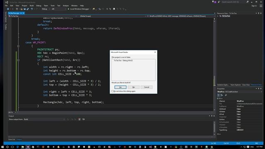Open the Tools menu

[x=53, y=5]
